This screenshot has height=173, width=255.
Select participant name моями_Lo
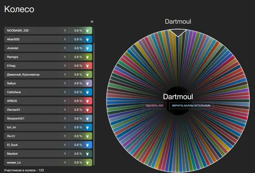tap(14, 162)
